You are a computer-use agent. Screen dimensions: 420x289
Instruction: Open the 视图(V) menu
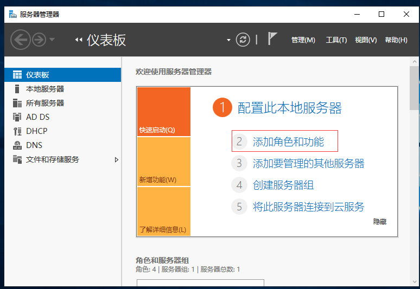[x=366, y=40]
